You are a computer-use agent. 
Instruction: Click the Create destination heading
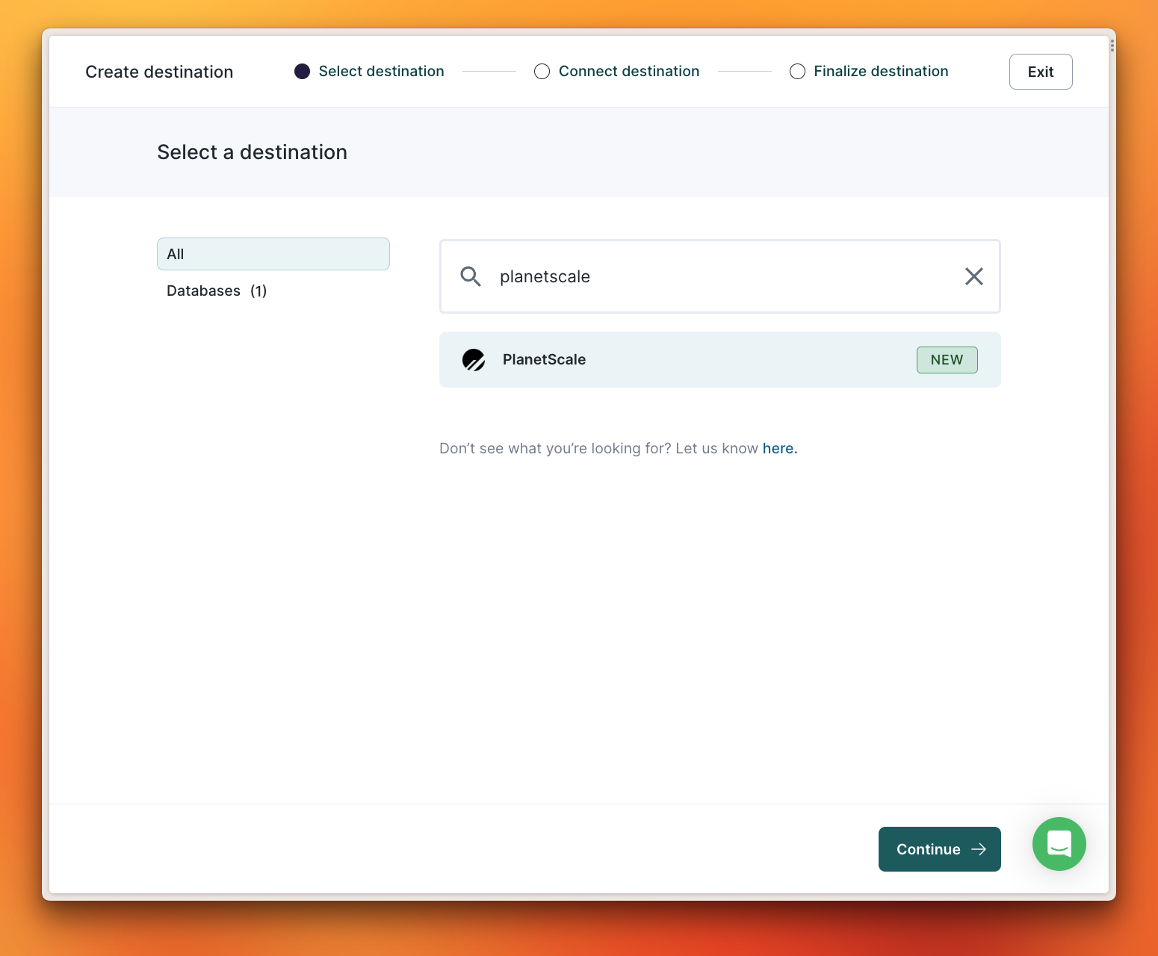(x=159, y=72)
